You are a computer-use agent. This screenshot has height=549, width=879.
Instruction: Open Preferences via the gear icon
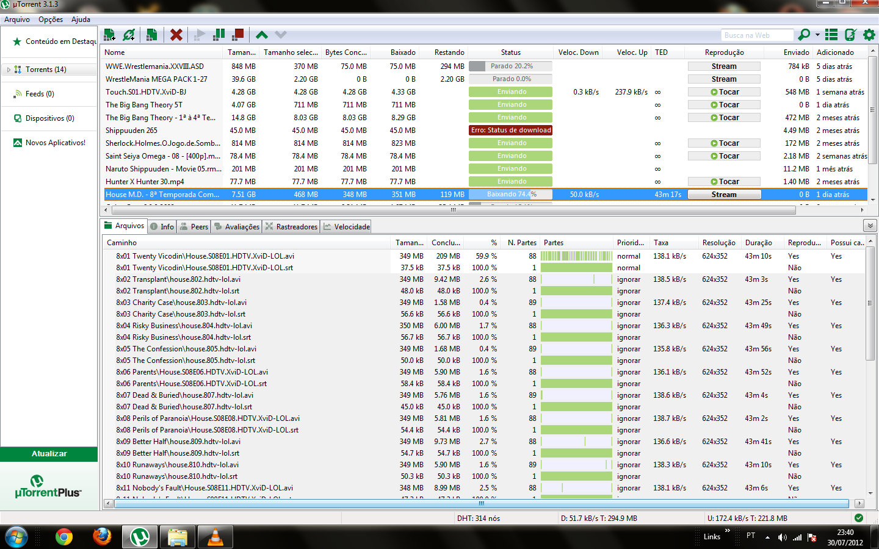869,35
